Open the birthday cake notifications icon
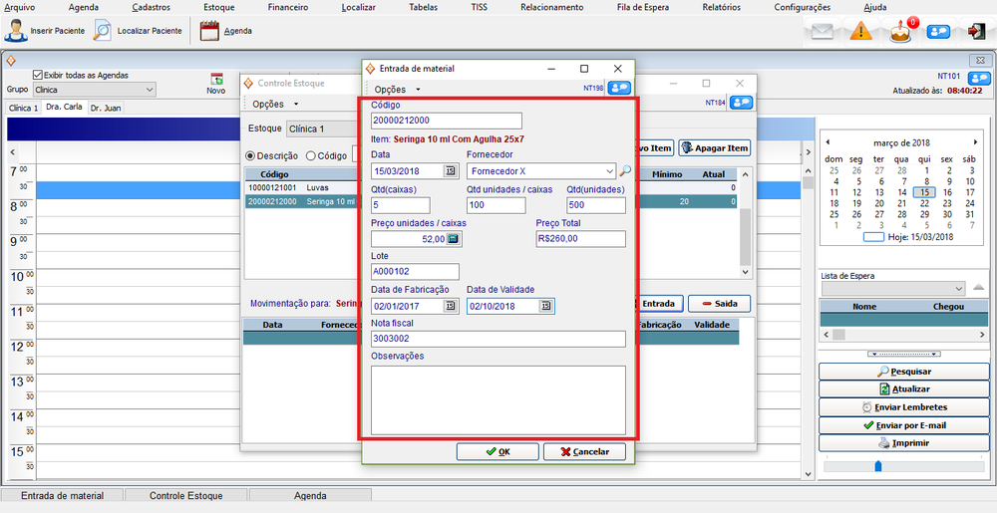This screenshot has height=513, width=997. (x=901, y=31)
